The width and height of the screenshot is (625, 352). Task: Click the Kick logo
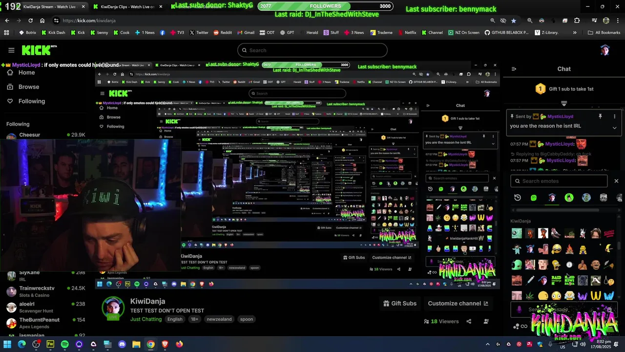coord(39,50)
